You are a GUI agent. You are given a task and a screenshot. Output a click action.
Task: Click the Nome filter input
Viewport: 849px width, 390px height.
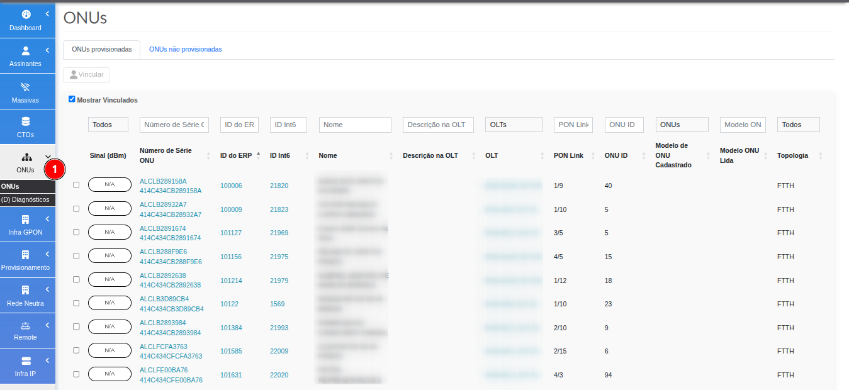tap(355, 125)
